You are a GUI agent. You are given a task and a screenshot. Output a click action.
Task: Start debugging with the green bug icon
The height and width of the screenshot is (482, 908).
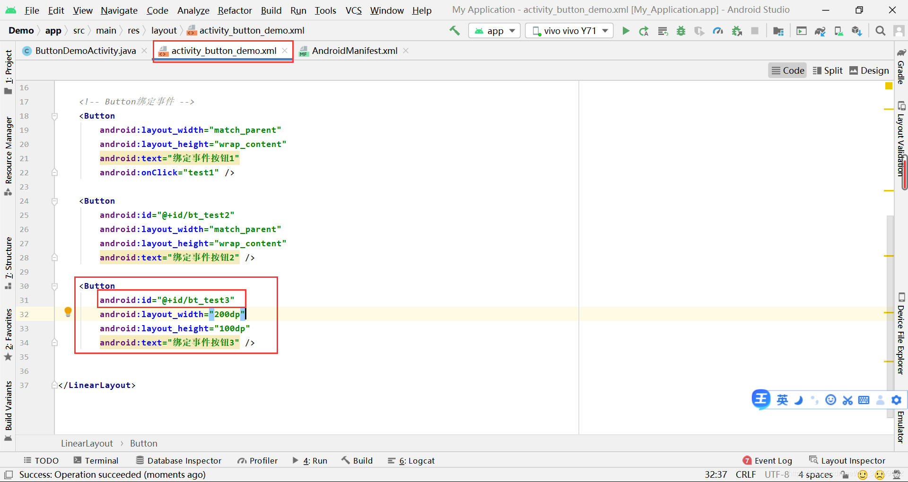681,31
